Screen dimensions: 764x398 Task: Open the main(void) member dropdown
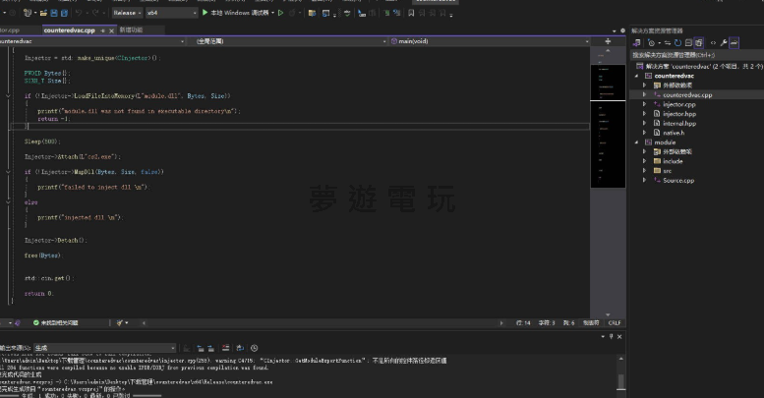(x=492, y=41)
